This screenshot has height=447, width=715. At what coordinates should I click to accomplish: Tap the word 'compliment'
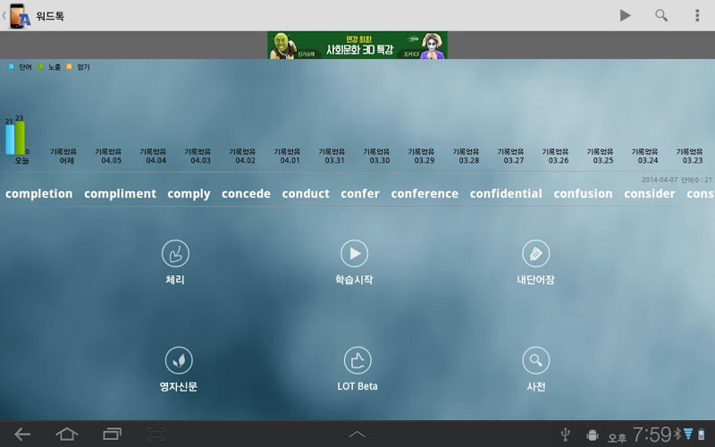(x=120, y=194)
